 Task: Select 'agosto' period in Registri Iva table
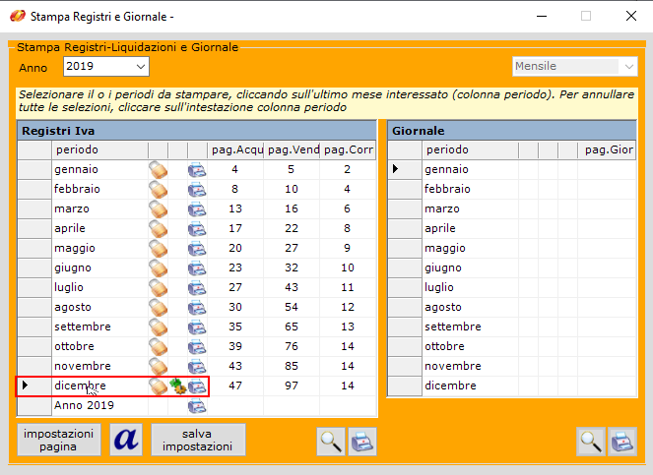tap(77, 307)
